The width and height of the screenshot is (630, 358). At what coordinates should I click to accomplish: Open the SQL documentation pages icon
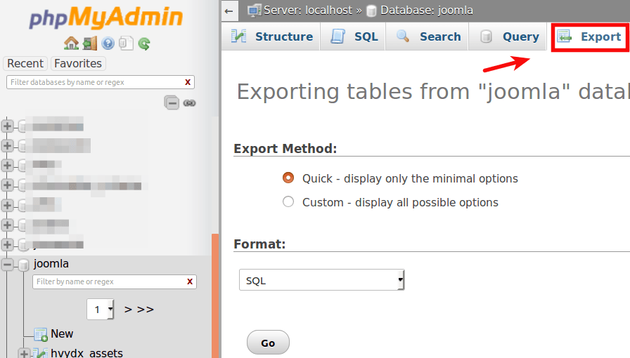pyautogui.click(x=126, y=43)
